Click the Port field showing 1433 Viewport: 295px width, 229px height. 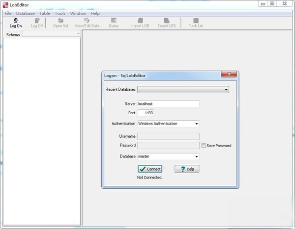[x=146, y=113]
